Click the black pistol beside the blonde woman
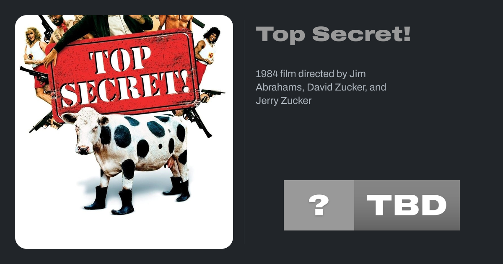 click(x=34, y=75)
